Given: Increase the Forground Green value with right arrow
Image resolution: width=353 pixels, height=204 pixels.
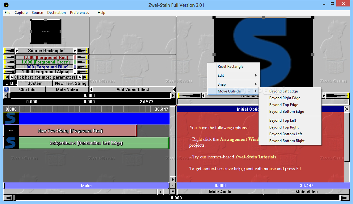Looking at the screenshot, I should [x=82, y=62].
